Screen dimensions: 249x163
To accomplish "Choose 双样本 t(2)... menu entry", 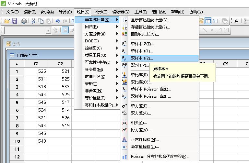I will pyautogui.click(x=160, y=58).
